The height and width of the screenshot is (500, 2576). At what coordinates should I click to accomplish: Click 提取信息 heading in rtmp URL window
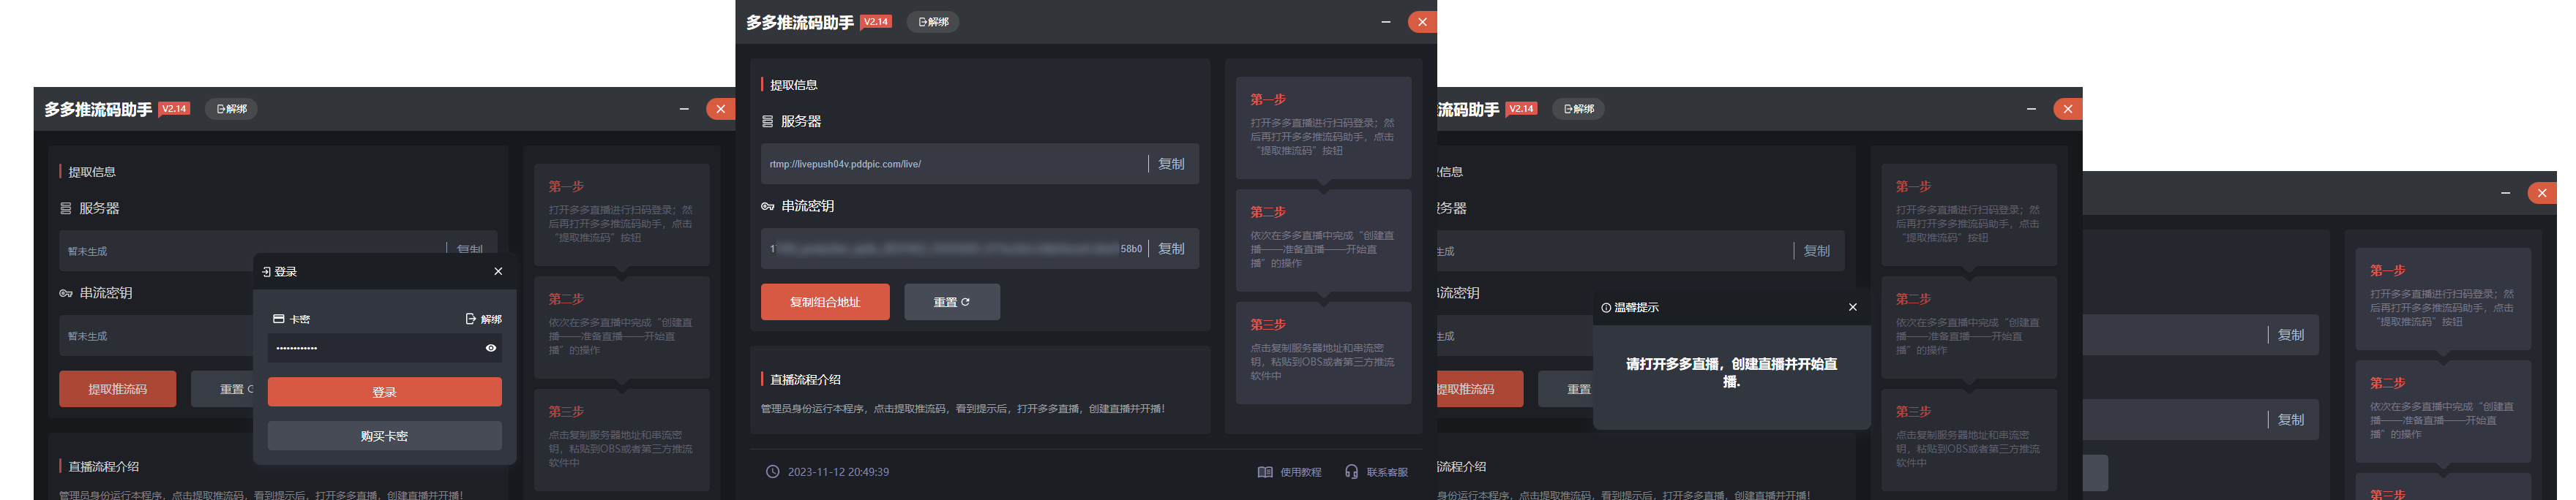pos(793,85)
